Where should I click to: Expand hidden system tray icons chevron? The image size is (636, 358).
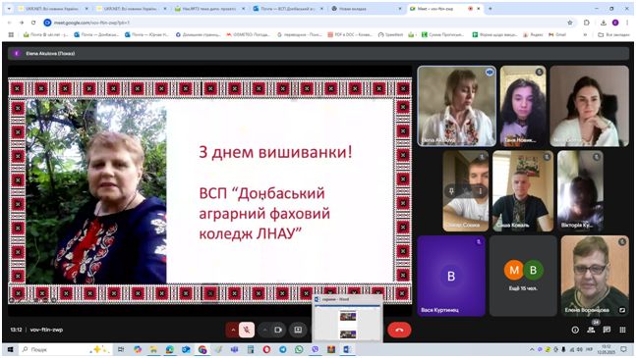tap(532, 349)
